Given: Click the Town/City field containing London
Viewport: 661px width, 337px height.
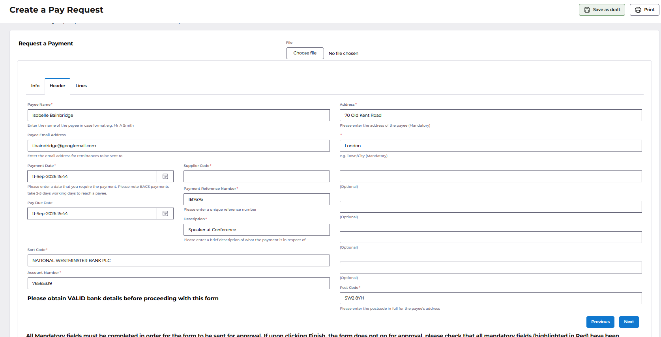Looking at the screenshot, I should [x=491, y=146].
